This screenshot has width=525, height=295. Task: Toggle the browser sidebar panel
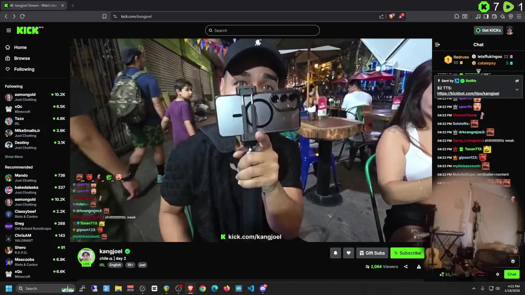(486, 16)
